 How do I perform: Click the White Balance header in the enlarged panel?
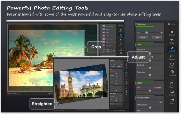tap(145, 98)
